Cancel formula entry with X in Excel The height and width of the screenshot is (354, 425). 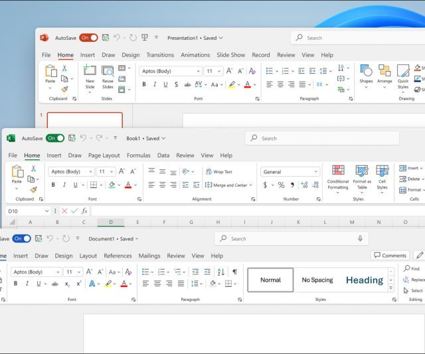coord(64,211)
